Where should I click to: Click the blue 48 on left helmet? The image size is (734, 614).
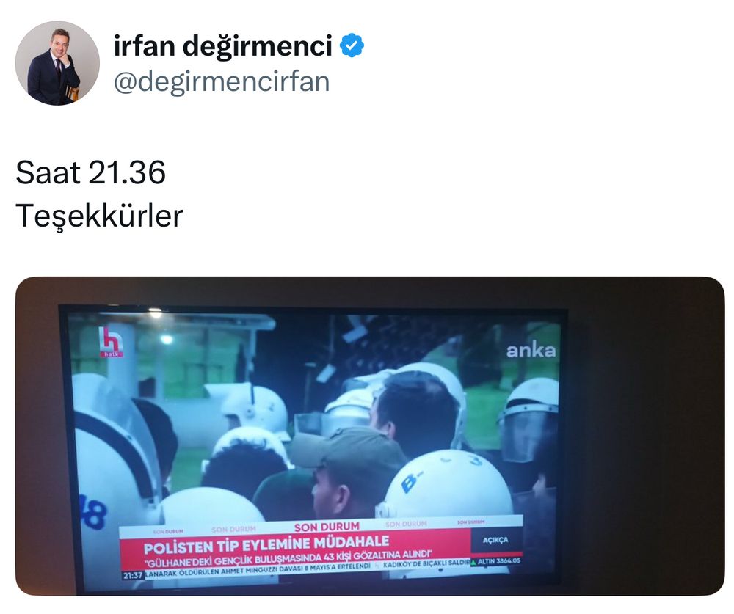(93, 512)
